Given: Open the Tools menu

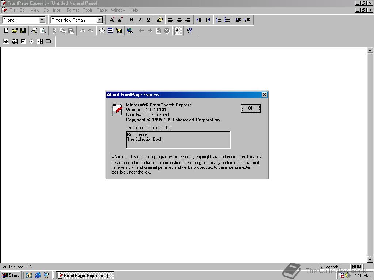Looking at the screenshot, I should [88, 10].
